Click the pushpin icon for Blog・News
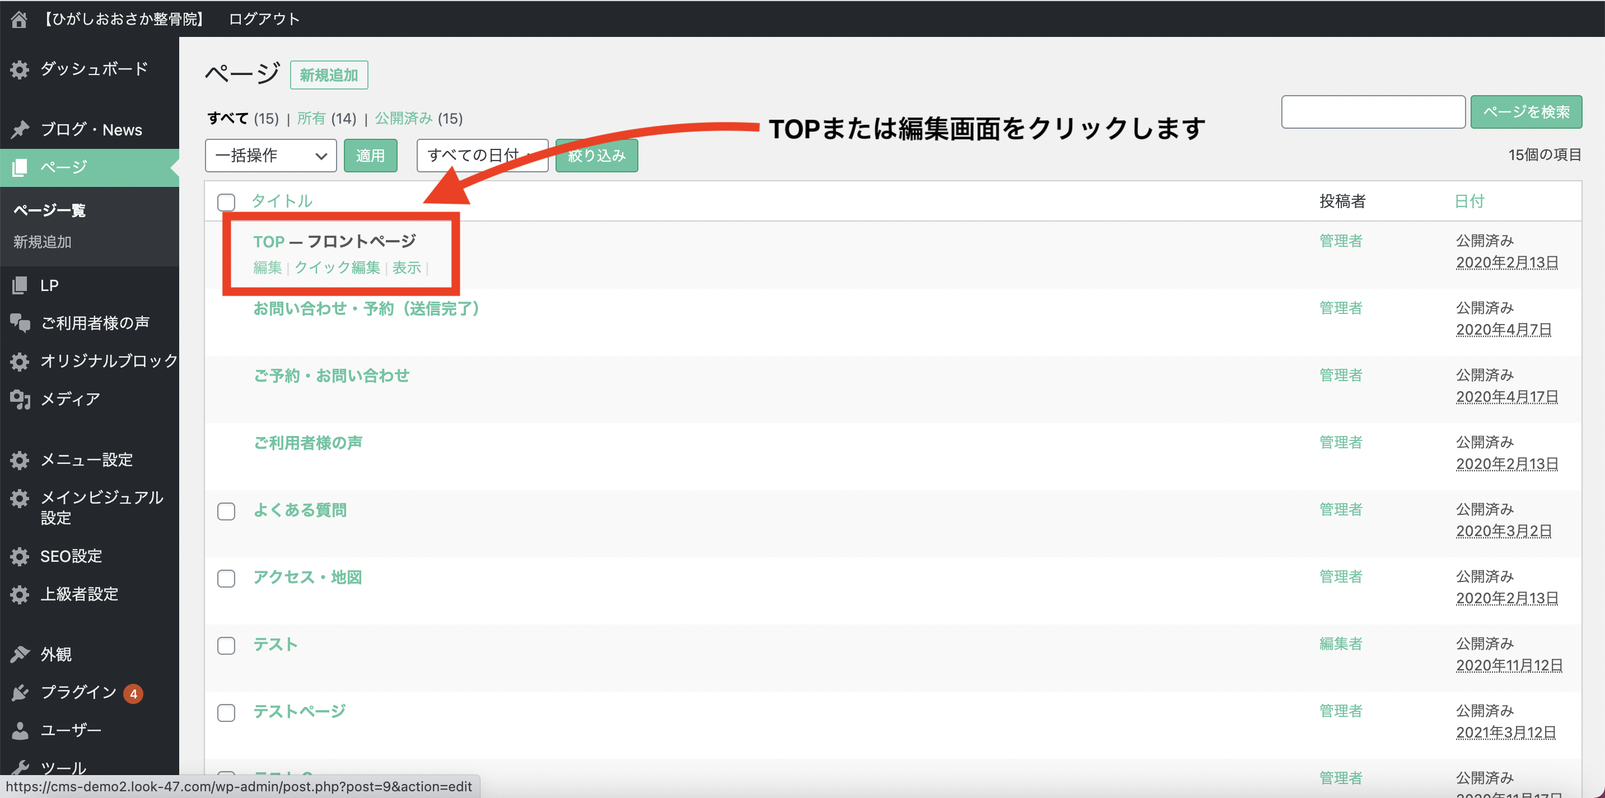The width and height of the screenshot is (1605, 798). click(x=20, y=129)
